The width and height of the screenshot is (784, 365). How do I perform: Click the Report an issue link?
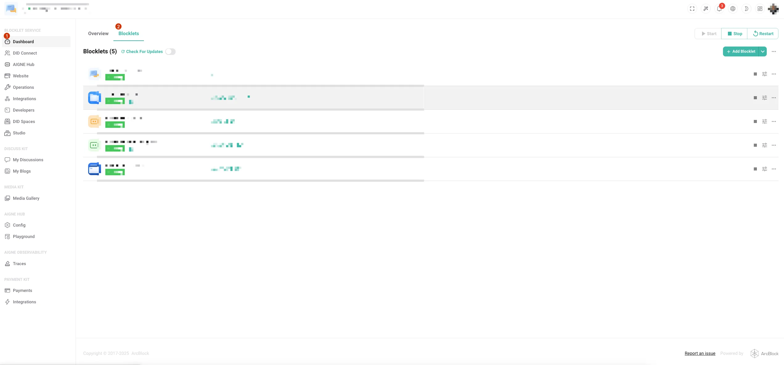(x=700, y=353)
